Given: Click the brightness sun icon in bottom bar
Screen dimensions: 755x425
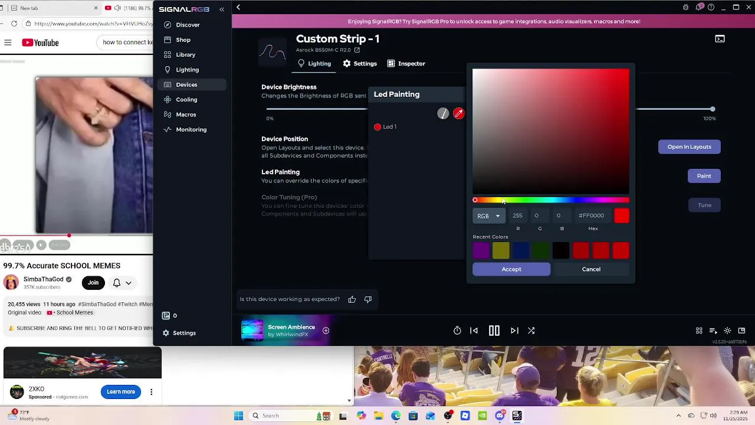Looking at the screenshot, I should 727,331.
